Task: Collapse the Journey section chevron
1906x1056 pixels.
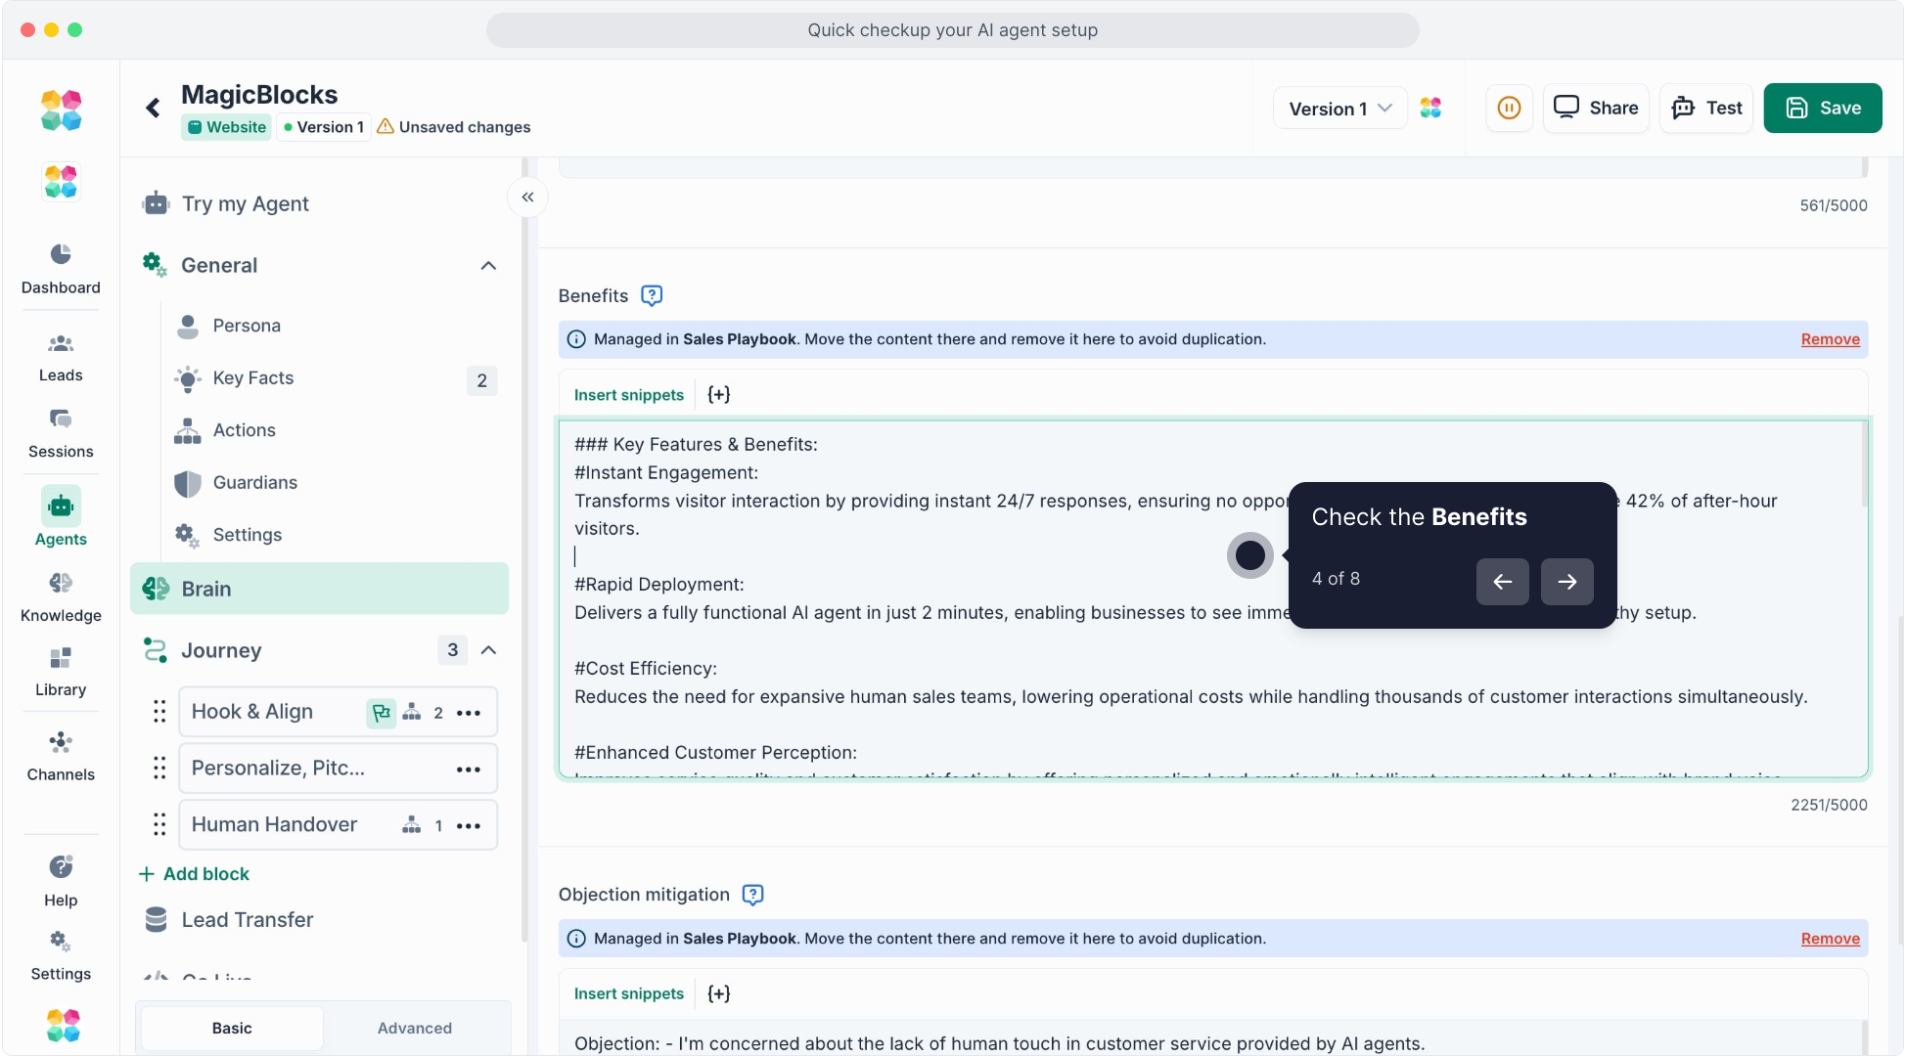Action: pos(488,650)
